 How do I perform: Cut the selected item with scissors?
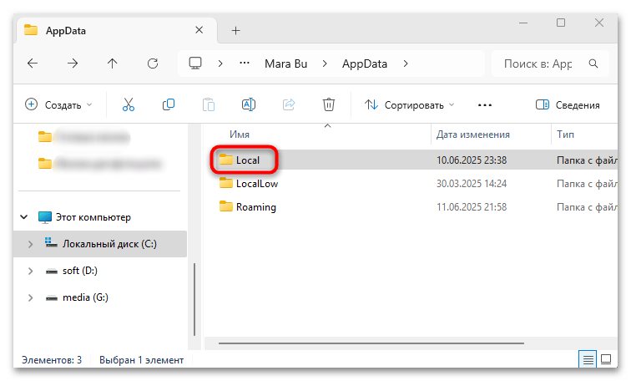click(x=129, y=104)
